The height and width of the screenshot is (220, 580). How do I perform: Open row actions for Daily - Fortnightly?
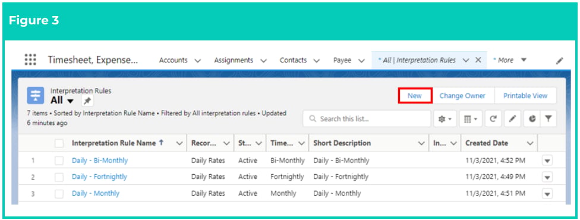tap(547, 177)
